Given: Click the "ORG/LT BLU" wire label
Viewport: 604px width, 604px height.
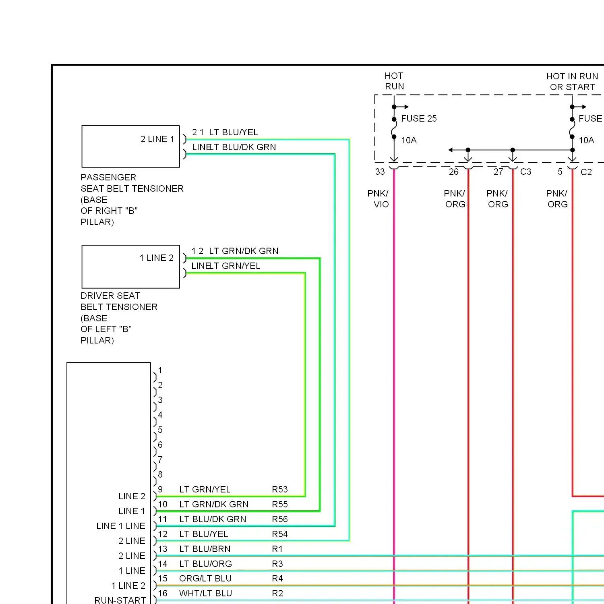Looking at the screenshot, I should tap(205, 578).
